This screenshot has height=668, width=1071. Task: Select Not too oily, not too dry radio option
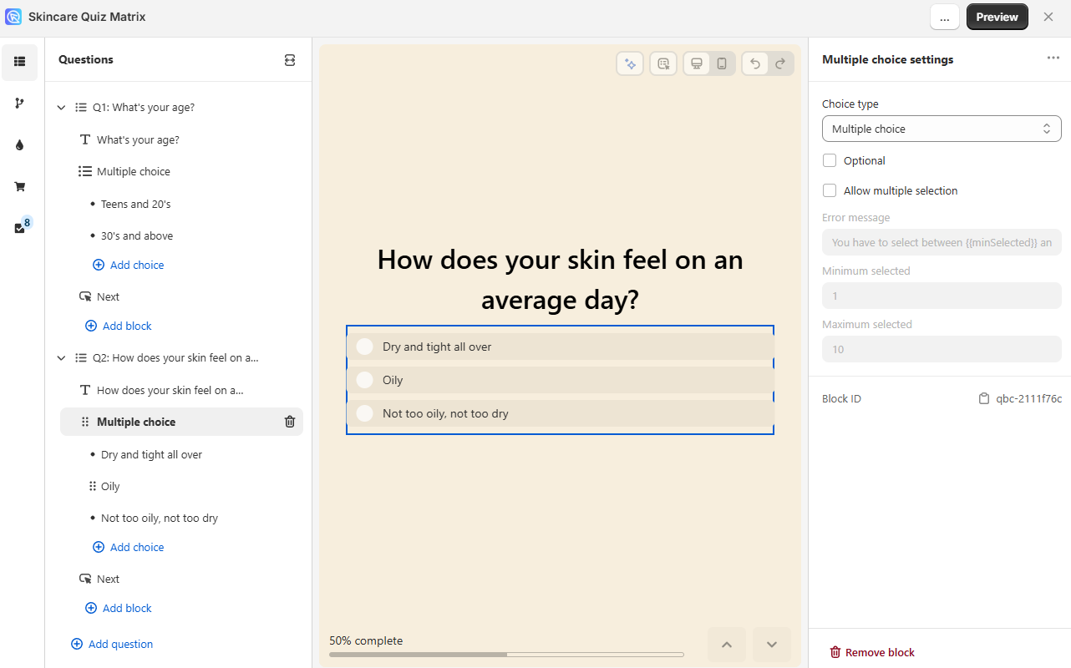[364, 413]
